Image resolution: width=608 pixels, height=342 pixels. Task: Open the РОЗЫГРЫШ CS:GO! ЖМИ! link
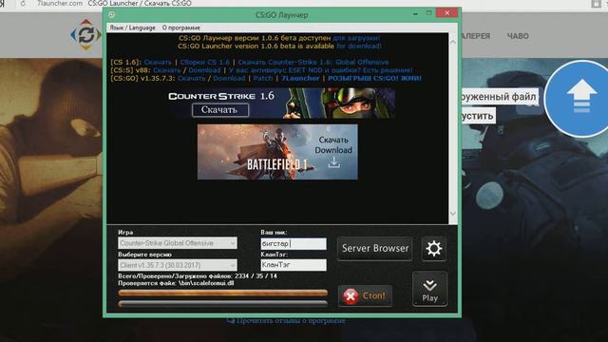point(374,78)
